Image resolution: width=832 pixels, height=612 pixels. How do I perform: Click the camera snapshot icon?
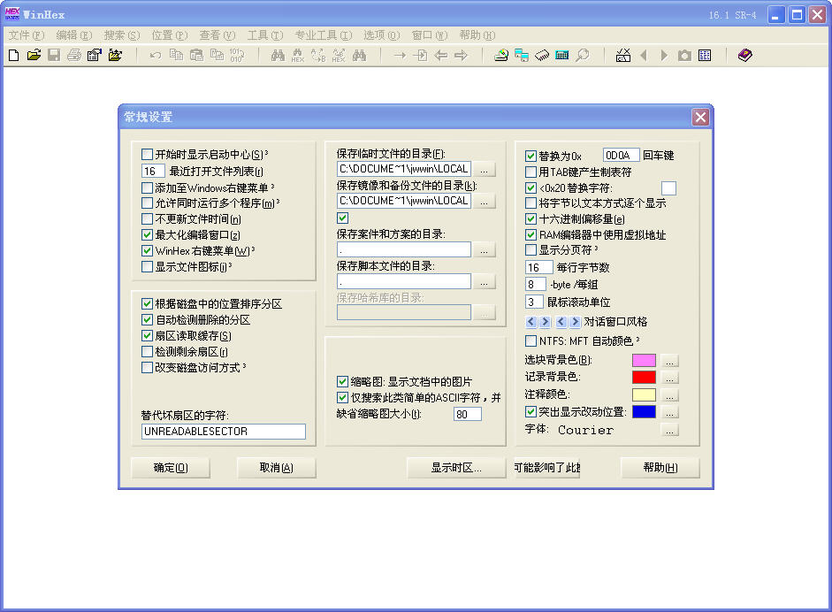tap(684, 55)
